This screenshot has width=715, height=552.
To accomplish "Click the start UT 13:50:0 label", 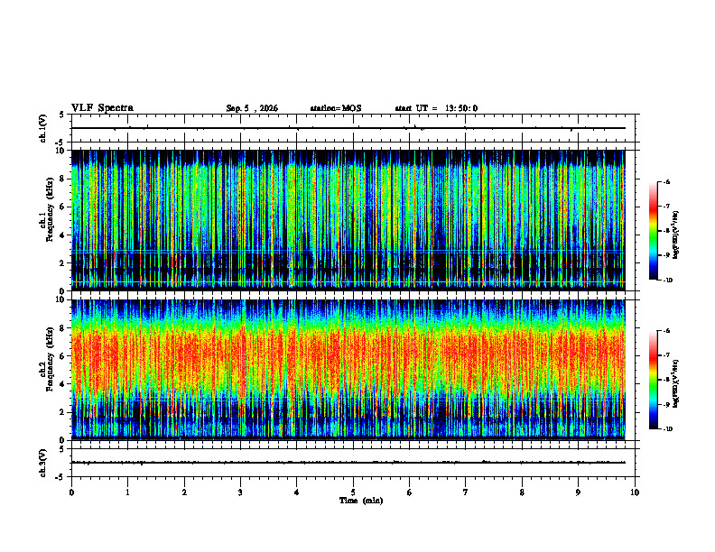I will (436, 108).
